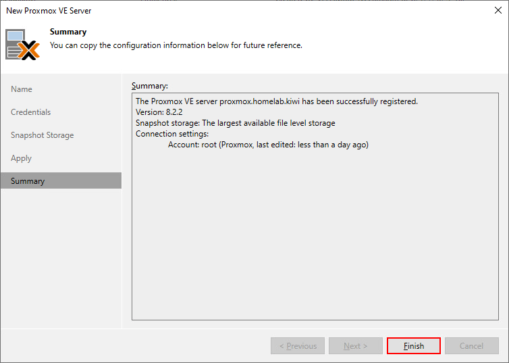Select the highlighted Summary step in sidebar
This screenshot has width=509, height=363.
click(28, 181)
